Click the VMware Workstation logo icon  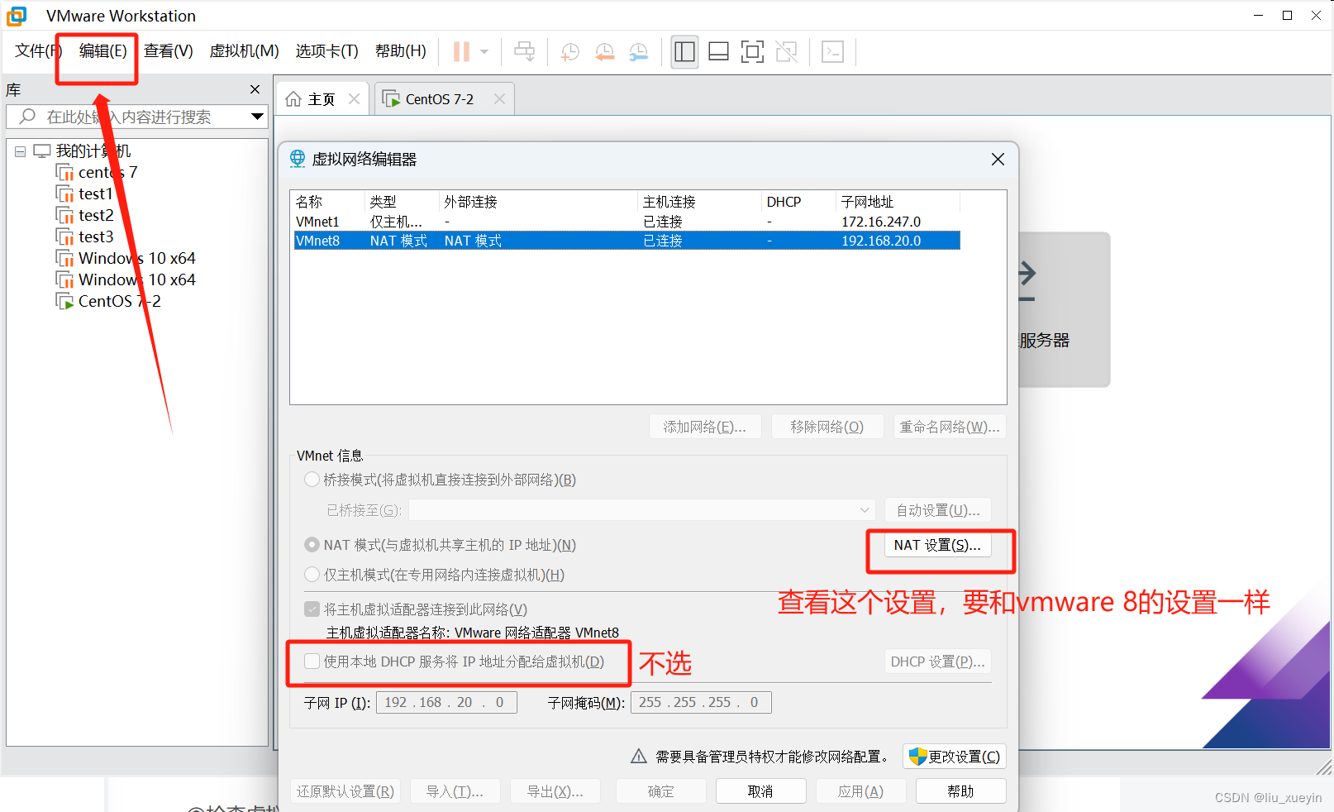tap(17, 16)
